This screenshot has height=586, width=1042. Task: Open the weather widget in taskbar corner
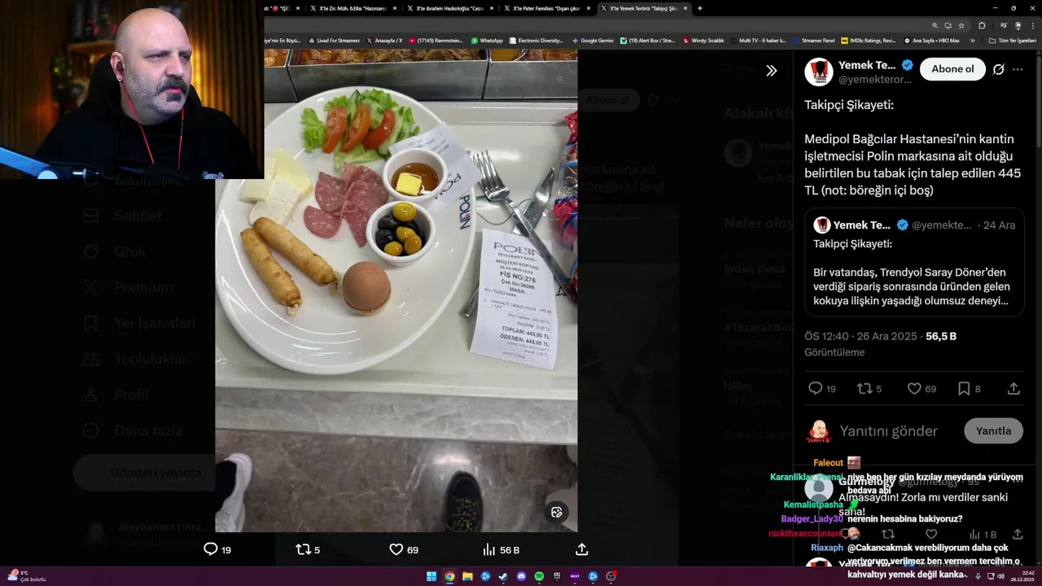[x=26, y=576]
